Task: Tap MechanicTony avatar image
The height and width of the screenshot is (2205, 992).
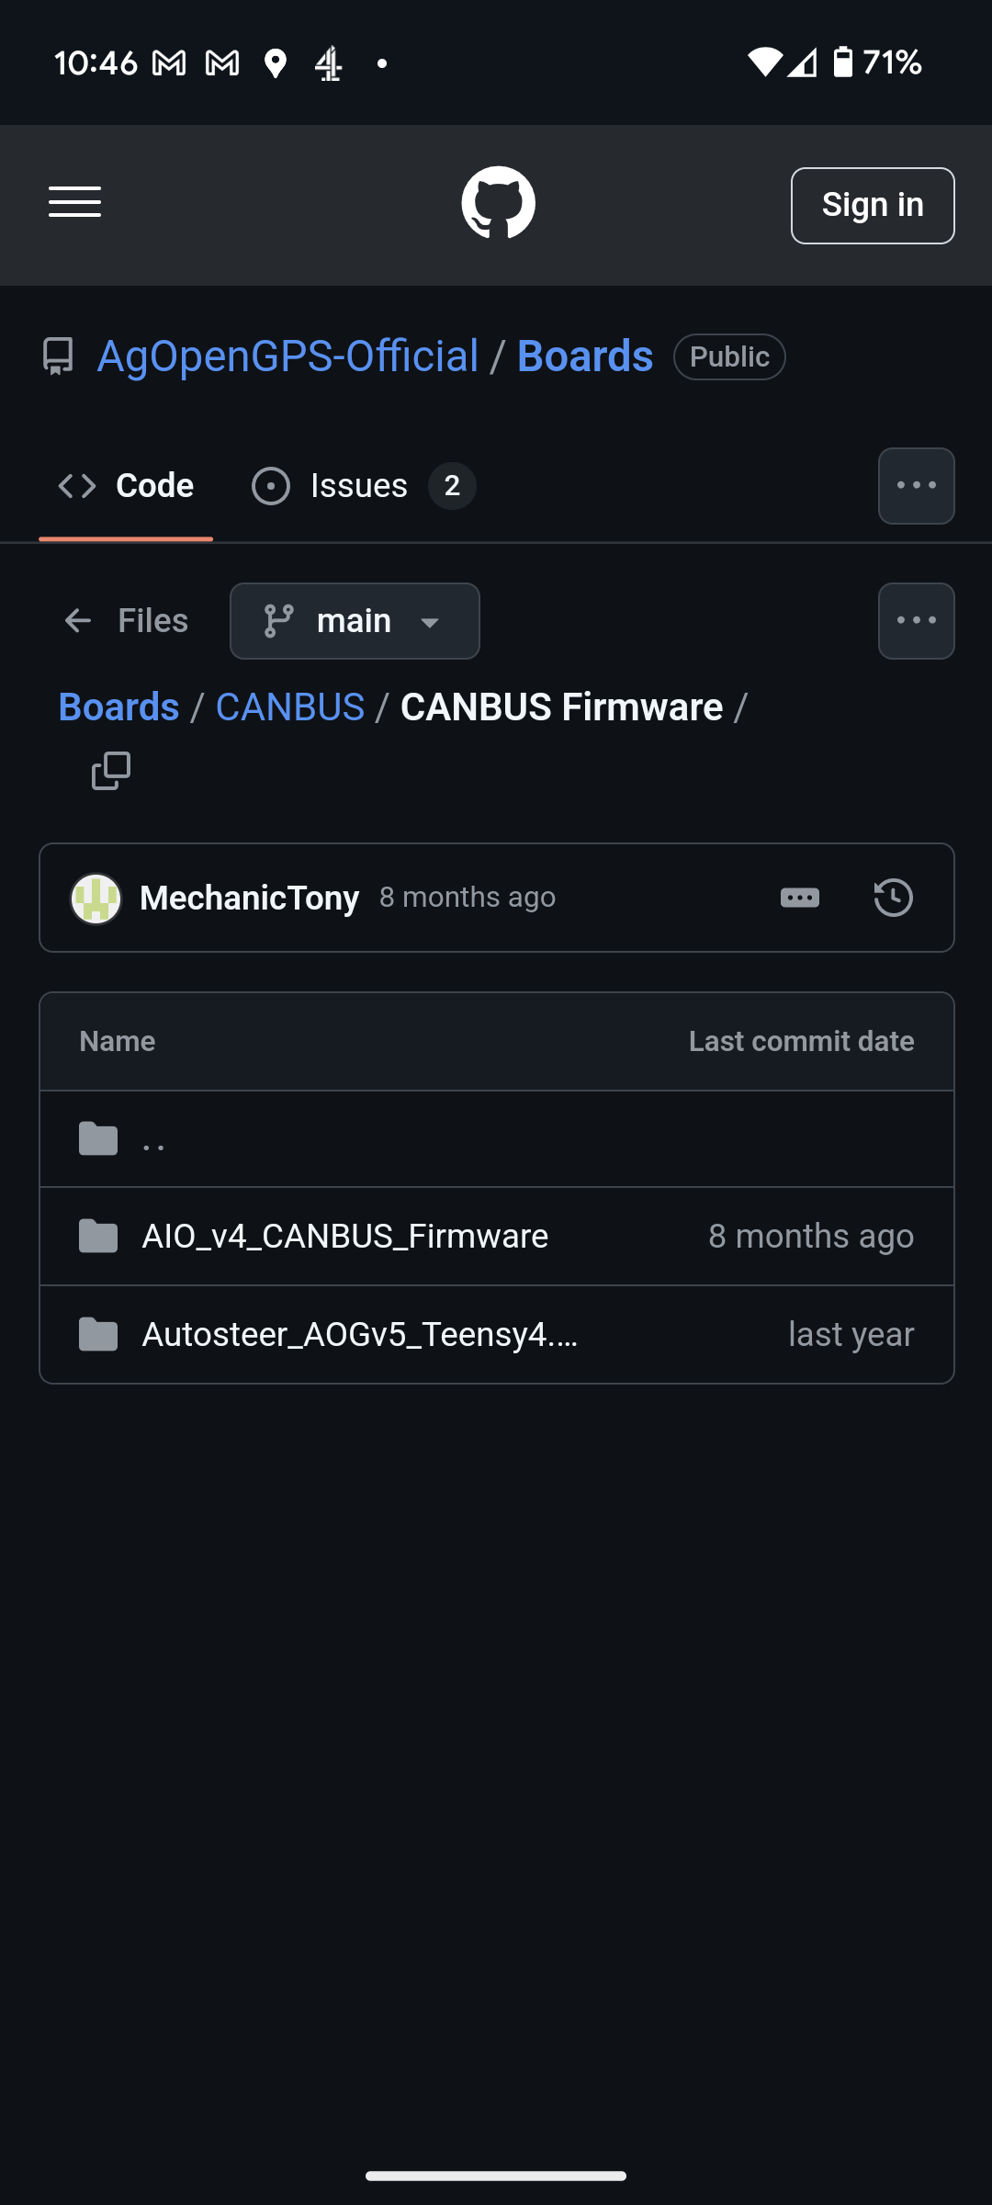Action: (96, 898)
